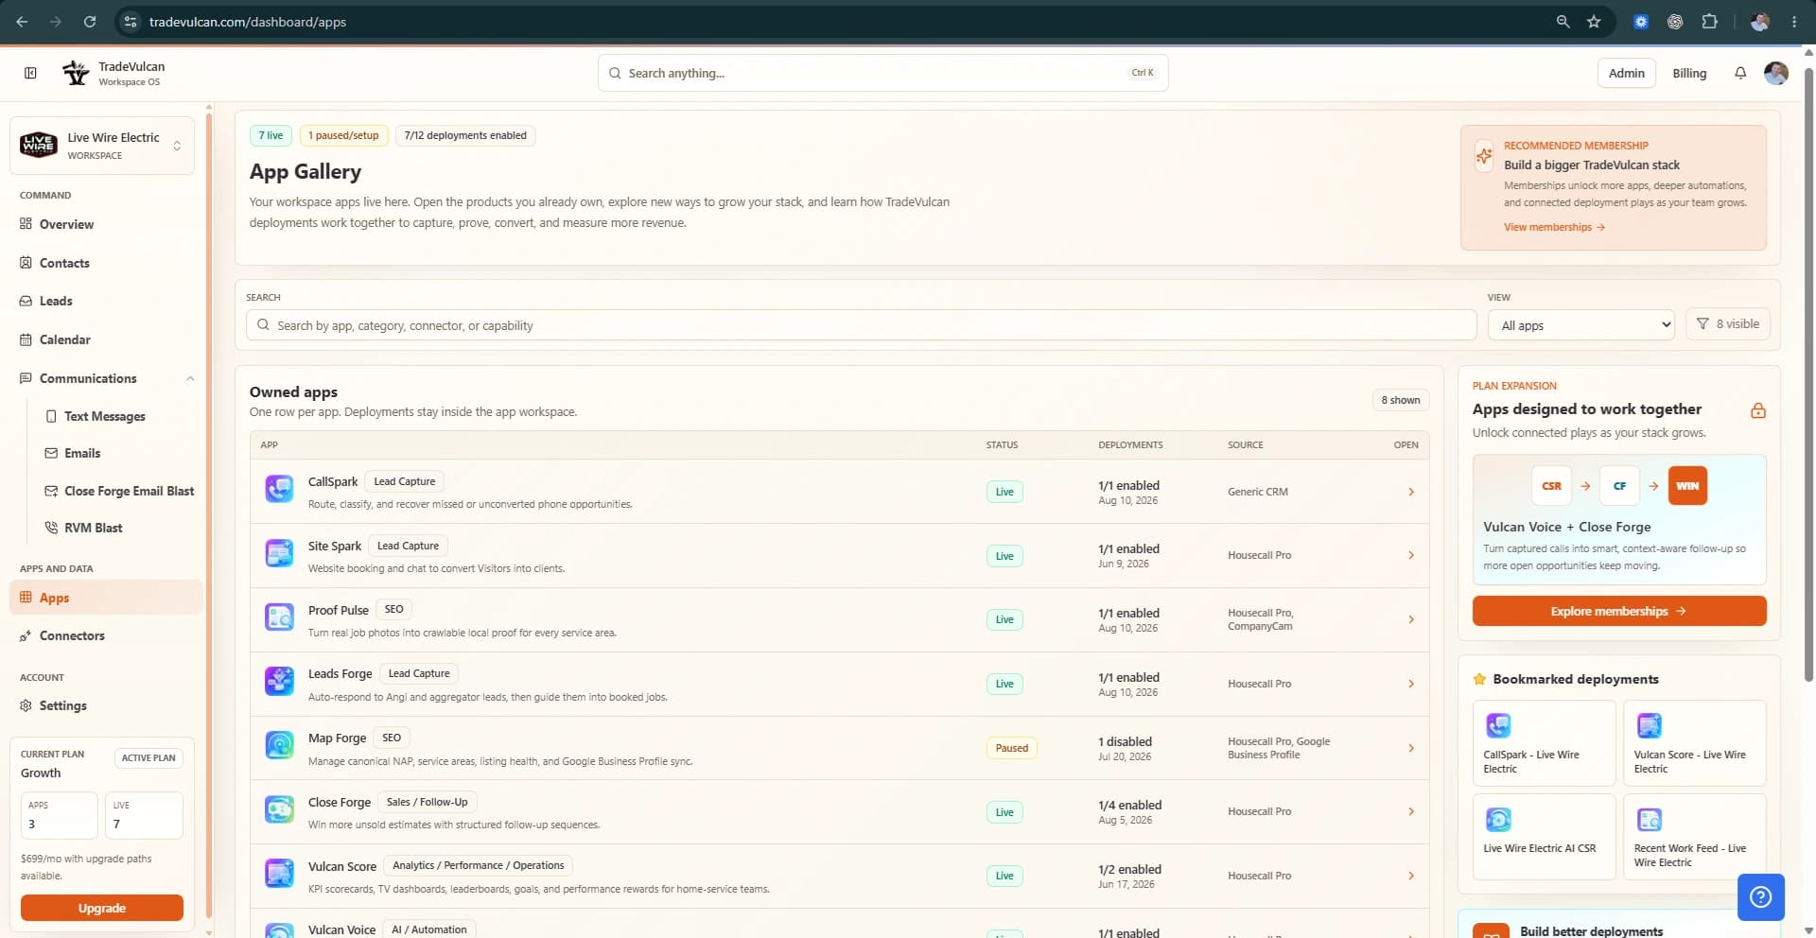Click the CF tile in Plan Expansion
This screenshot has width=1816, height=938.
click(1619, 486)
